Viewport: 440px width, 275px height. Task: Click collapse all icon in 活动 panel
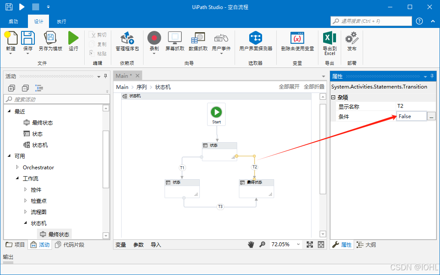coord(25,88)
